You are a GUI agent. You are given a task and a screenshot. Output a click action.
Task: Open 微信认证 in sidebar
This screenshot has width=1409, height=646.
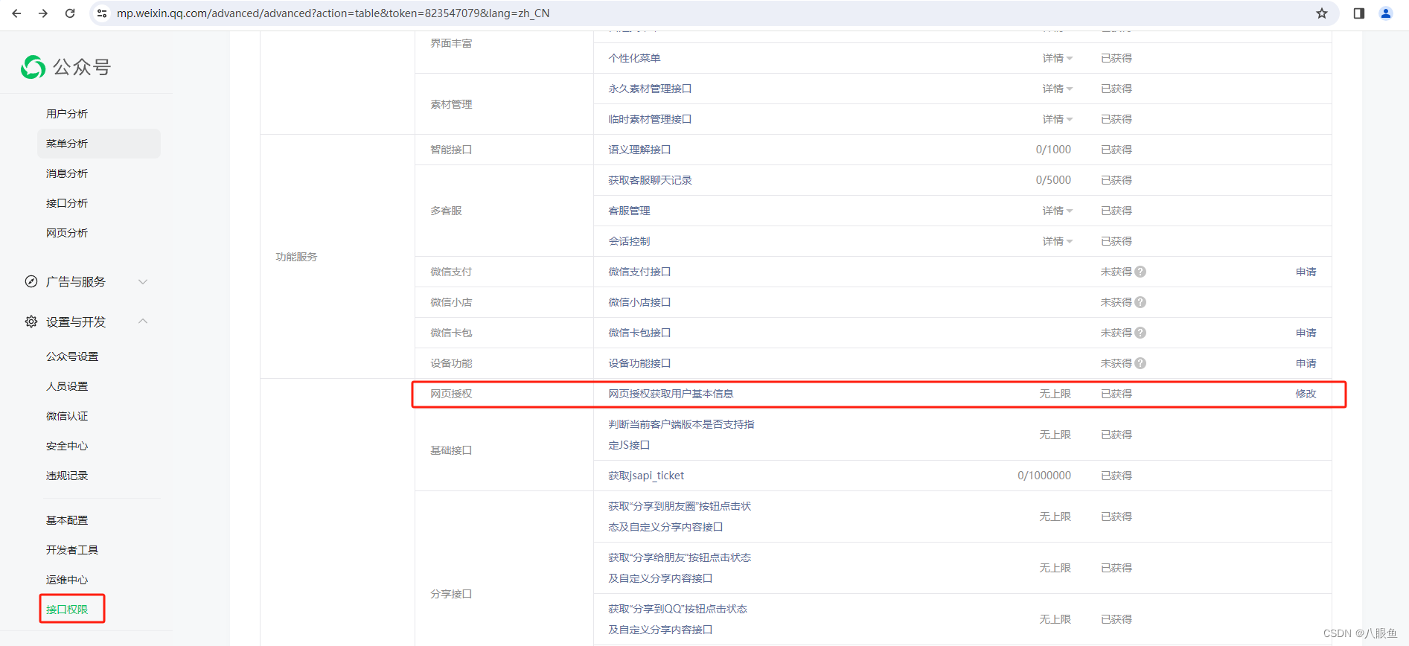pos(67,416)
